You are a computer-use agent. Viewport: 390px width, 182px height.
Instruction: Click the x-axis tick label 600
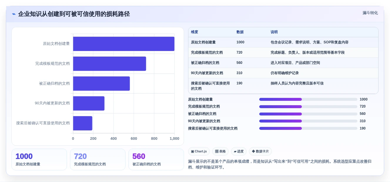point(134,139)
